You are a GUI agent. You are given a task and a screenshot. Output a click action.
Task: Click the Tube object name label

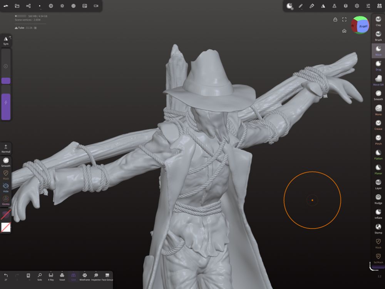tap(21, 28)
